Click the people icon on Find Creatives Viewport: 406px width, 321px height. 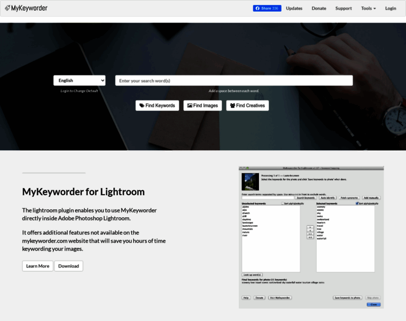[232, 106]
